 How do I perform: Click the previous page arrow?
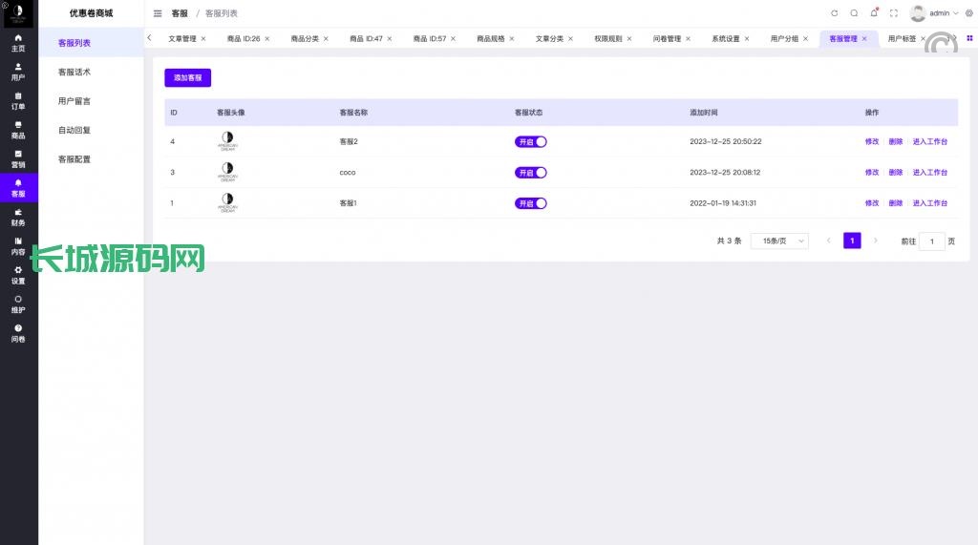coord(828,241)
